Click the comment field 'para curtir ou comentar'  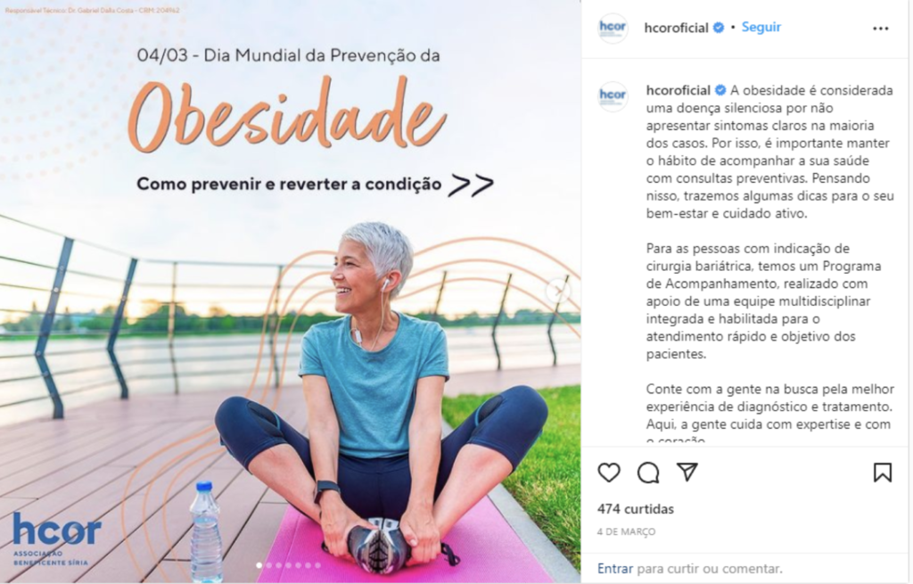click(709, 568)
